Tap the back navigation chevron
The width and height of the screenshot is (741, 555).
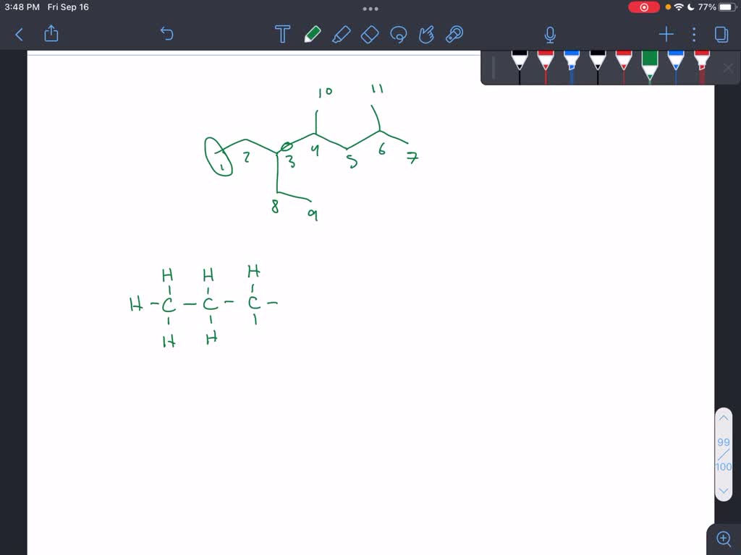[17, 34]
